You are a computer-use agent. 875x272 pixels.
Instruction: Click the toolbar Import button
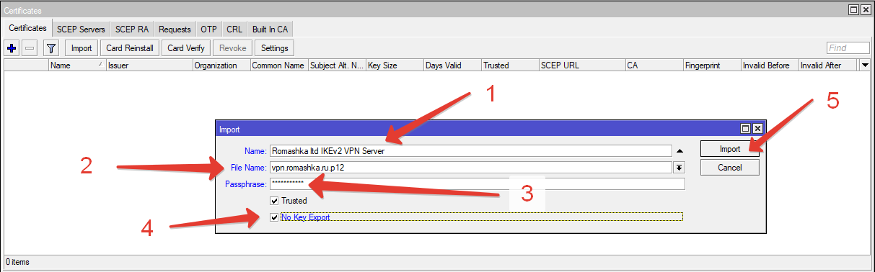(x=82, y=48)
